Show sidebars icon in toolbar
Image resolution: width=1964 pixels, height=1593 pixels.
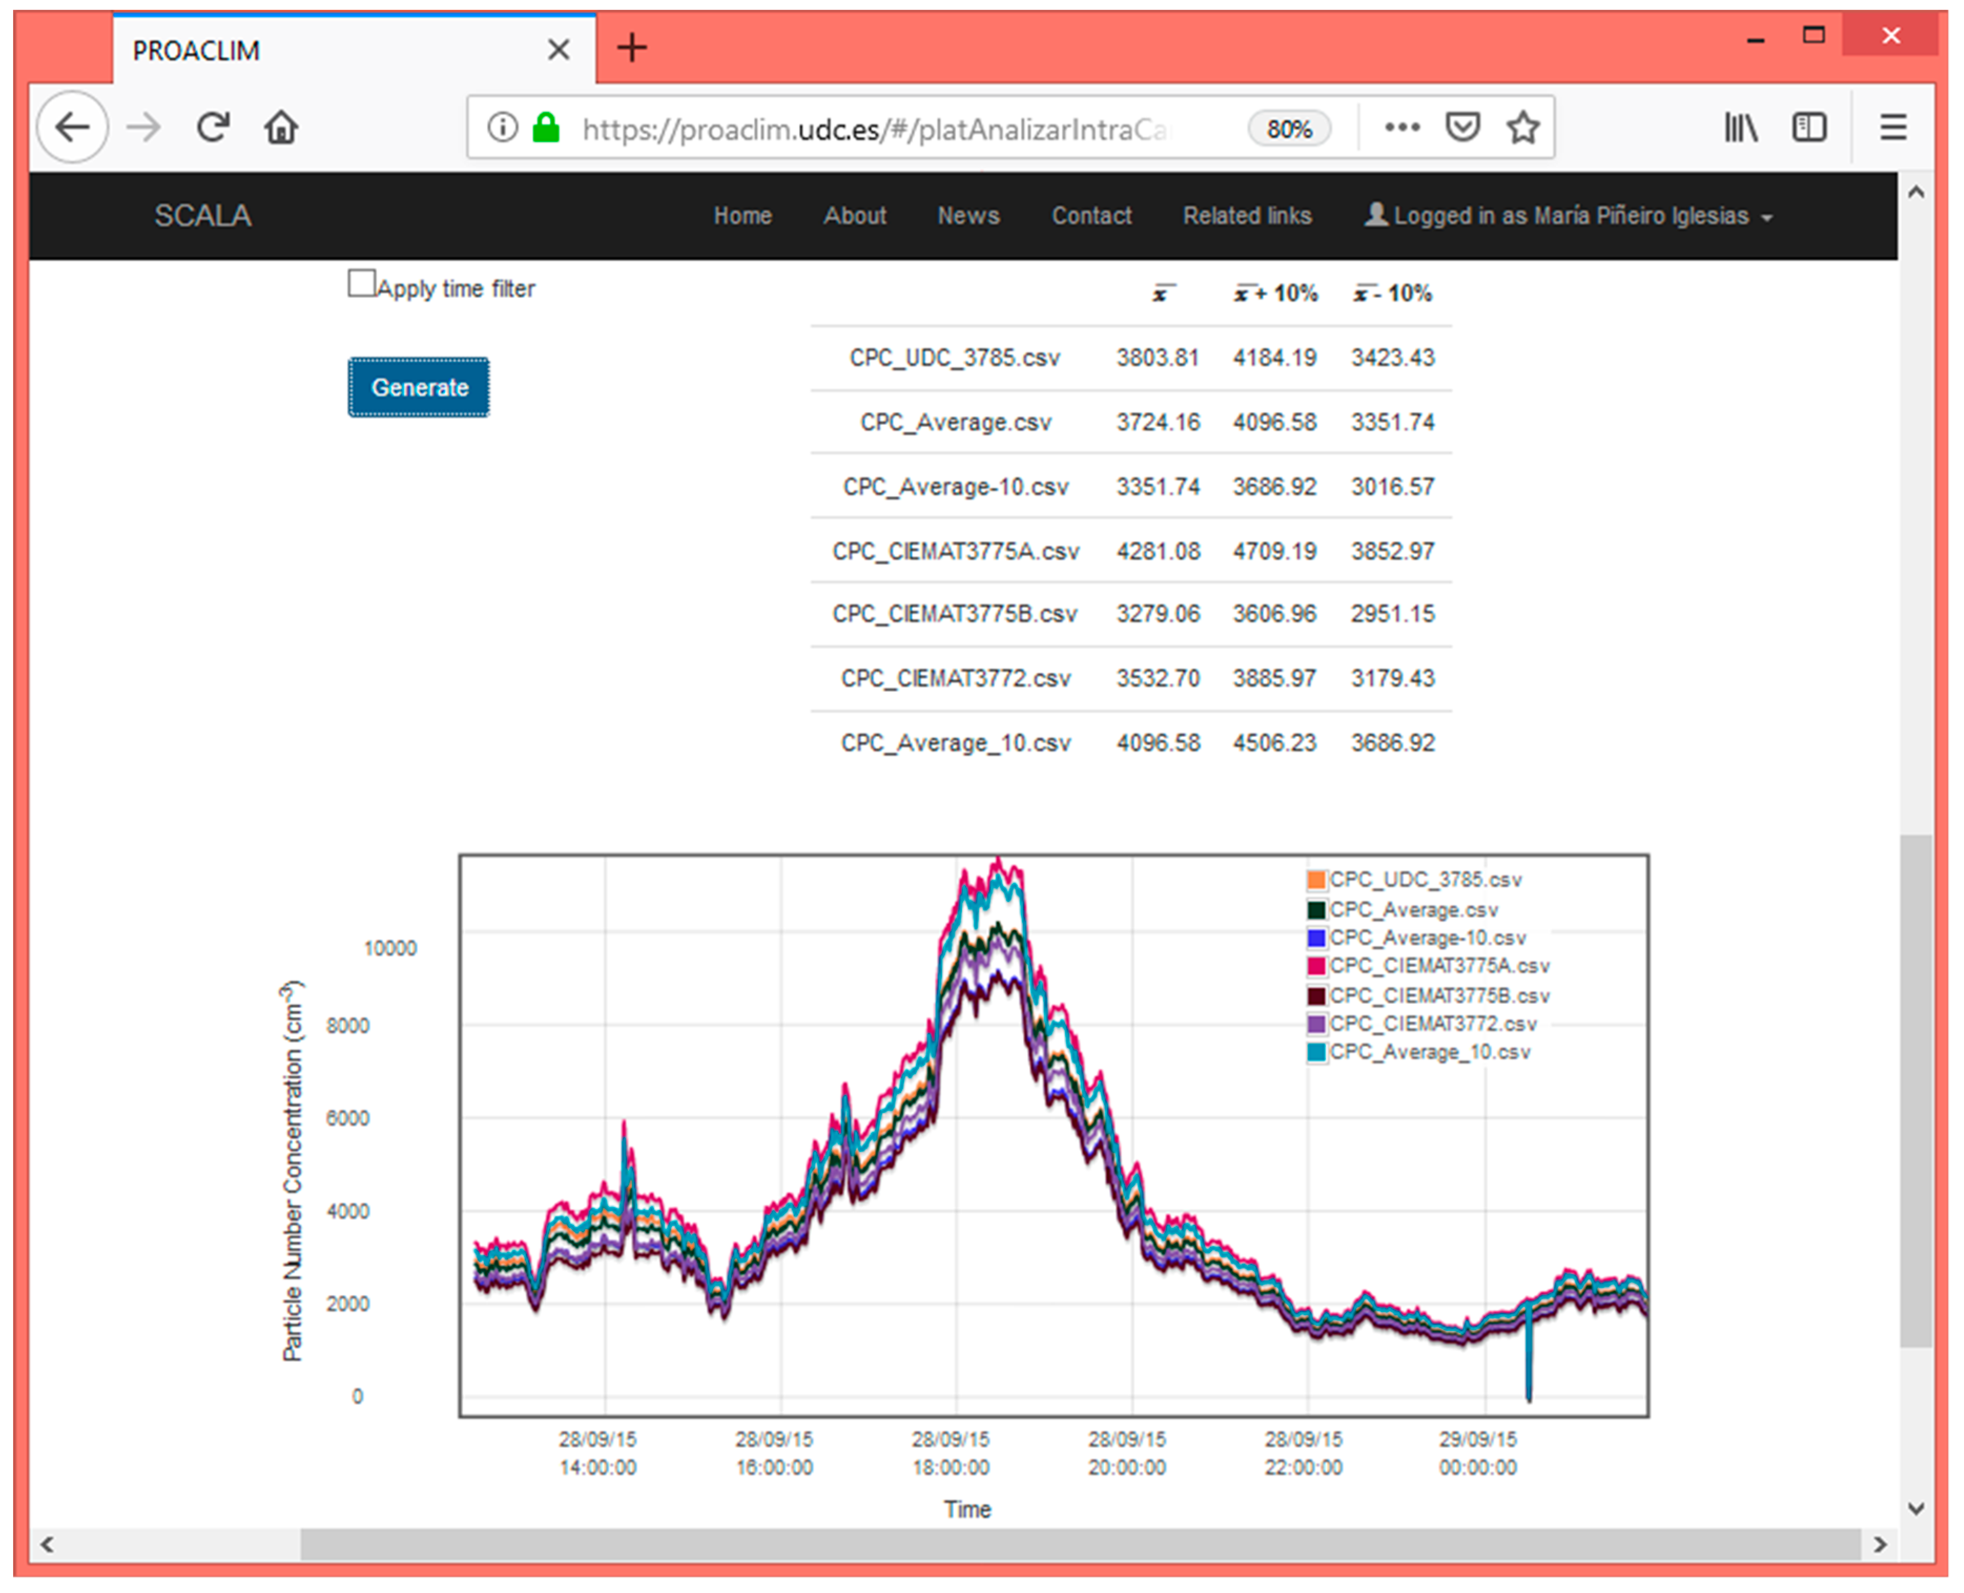tap(1809, 127)
